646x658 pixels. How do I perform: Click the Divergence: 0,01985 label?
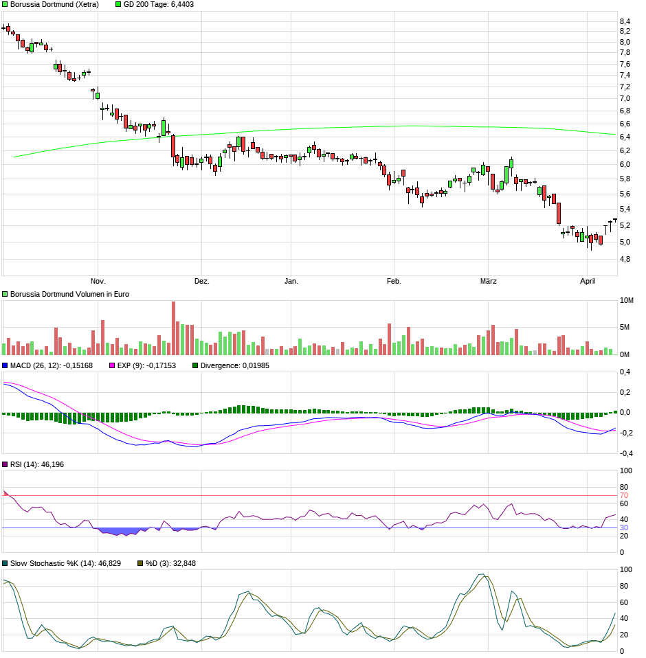[x=234, y=365]
